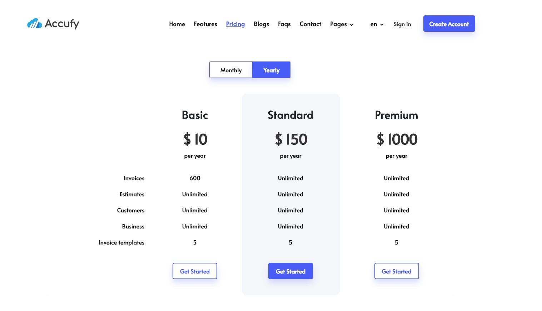Open the Features page
The height and width of the screenshot is (311, 542).
(x=205, y=24)
